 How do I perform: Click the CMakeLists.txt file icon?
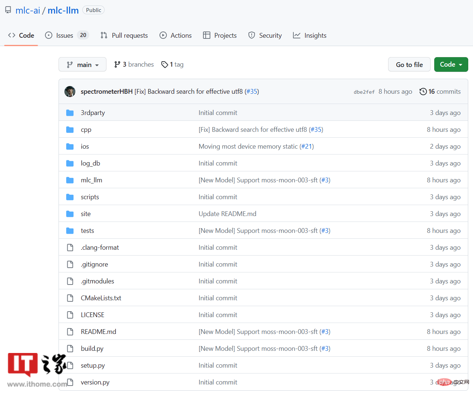click(x=70, y=298)
